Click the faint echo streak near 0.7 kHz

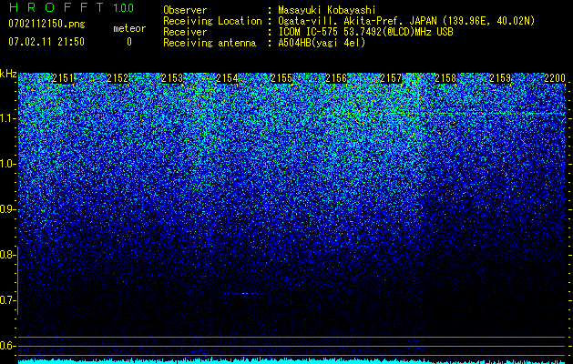(245, 293)
